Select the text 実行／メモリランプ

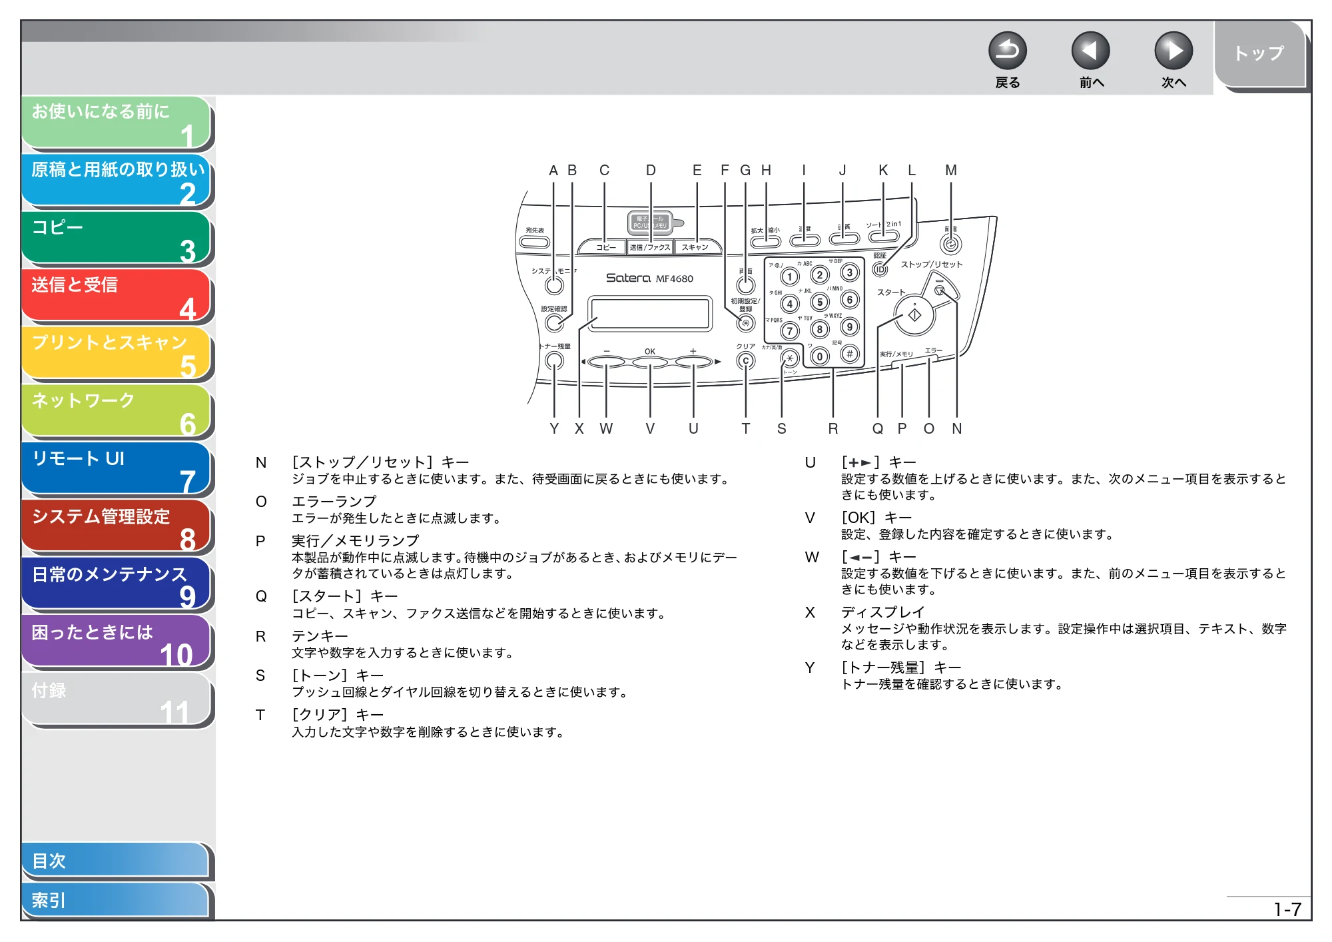[356, 541]
